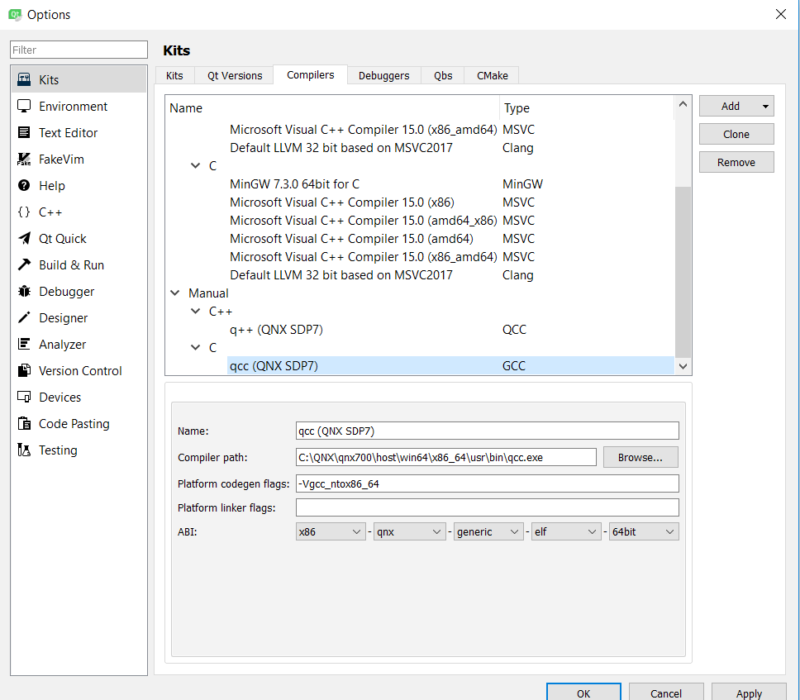Click the Remove button

(736, 162)
